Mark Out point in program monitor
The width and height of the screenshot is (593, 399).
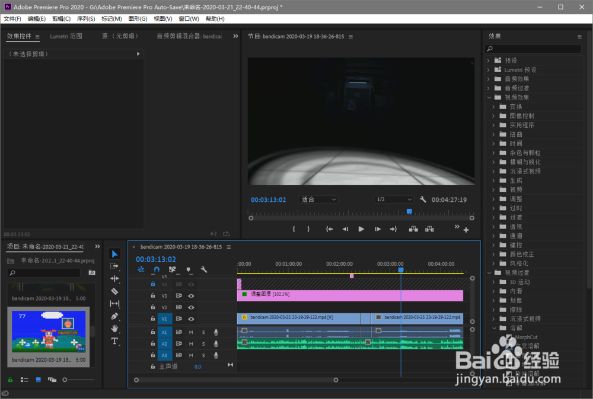tap(308, 229)
